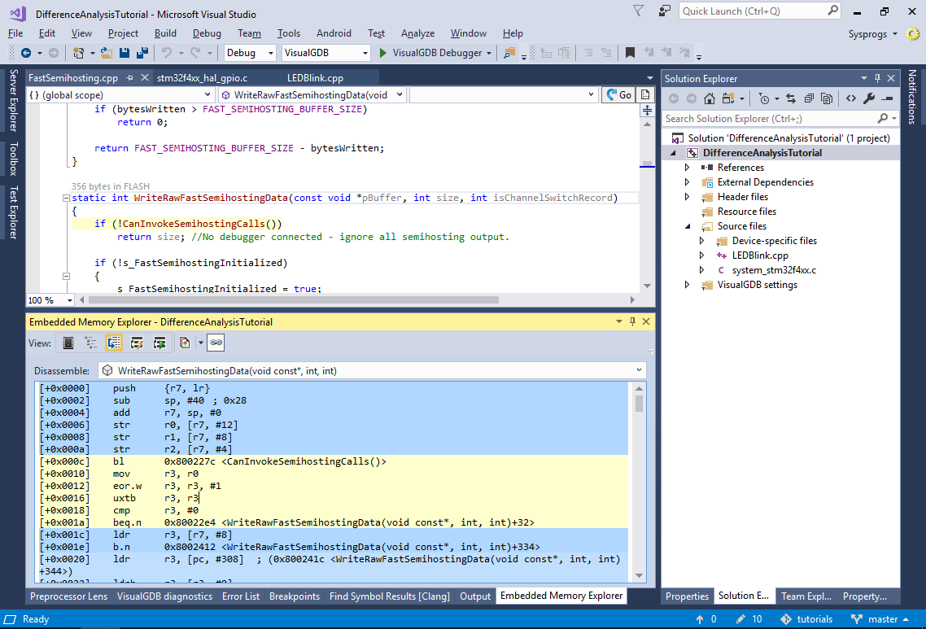Toggle auto-hide pin on Solution Explorer
Image resolution: width=926 pixels, height=629 pixels.
pos(877,78)
